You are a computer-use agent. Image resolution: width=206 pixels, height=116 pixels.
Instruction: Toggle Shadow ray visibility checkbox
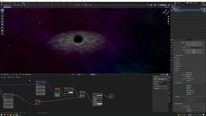pyautogui.click(x=187, y=94)
